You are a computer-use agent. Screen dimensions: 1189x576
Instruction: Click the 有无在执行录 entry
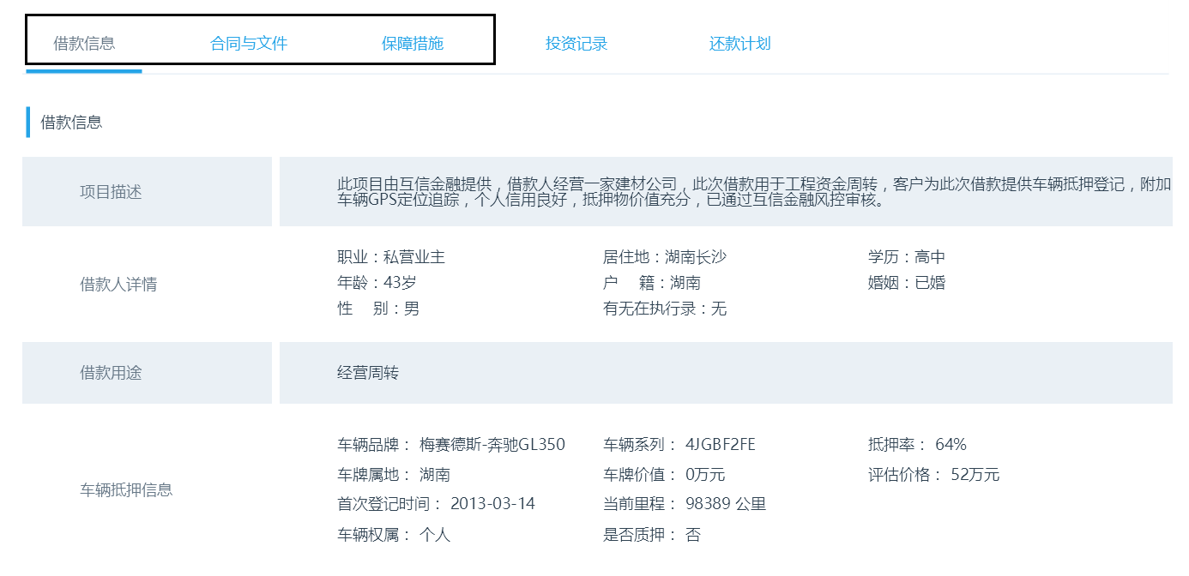tap(665, 309)
